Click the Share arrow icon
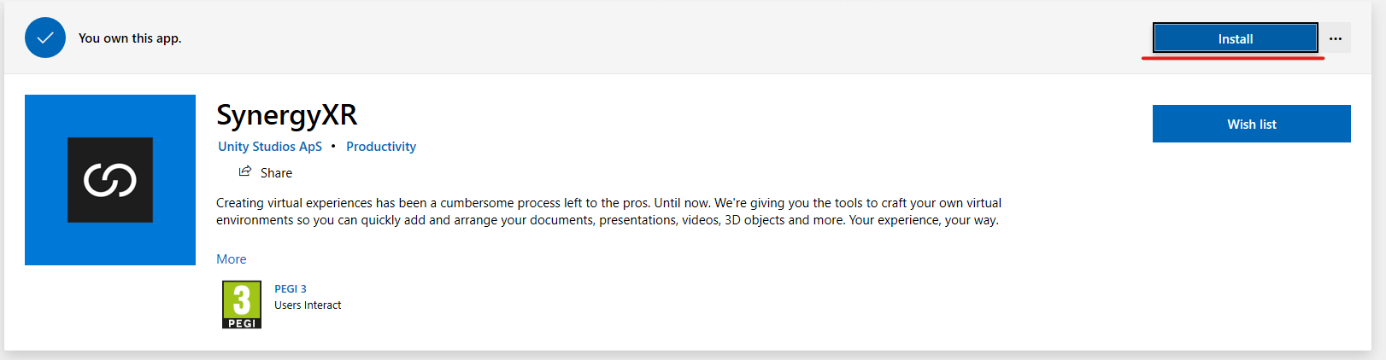Viewport: 1386px width, 360px height. tap(245, 171)
